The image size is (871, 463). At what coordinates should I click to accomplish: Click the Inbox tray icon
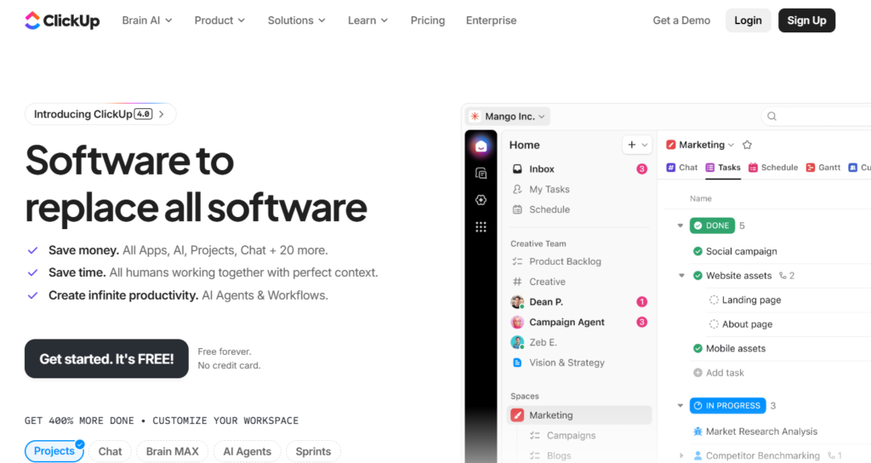tap(517, 169)
